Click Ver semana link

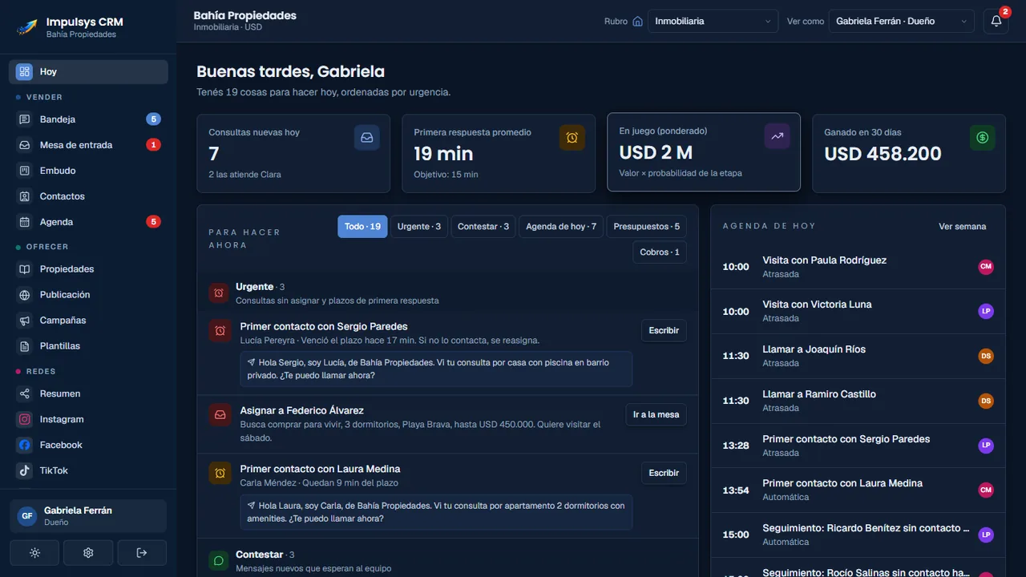coord(963,227)
